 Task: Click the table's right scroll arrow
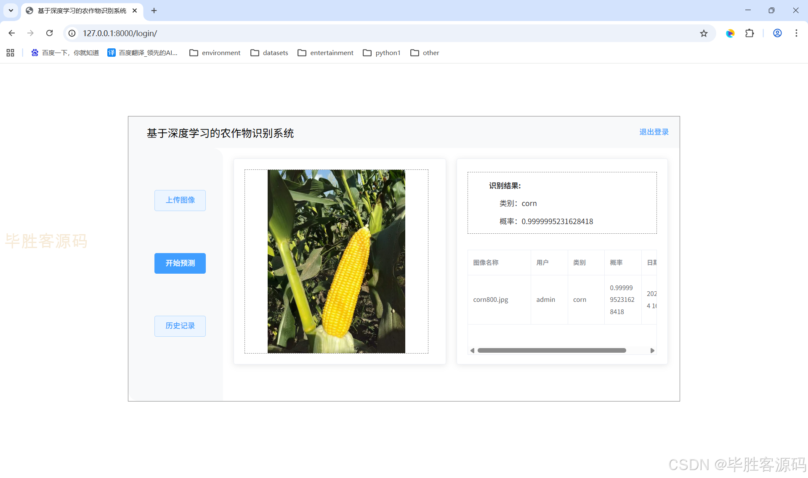(652, 351)
